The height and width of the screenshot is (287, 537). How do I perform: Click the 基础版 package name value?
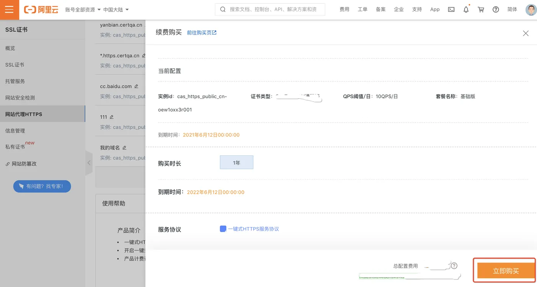click(x=468, y=97)
